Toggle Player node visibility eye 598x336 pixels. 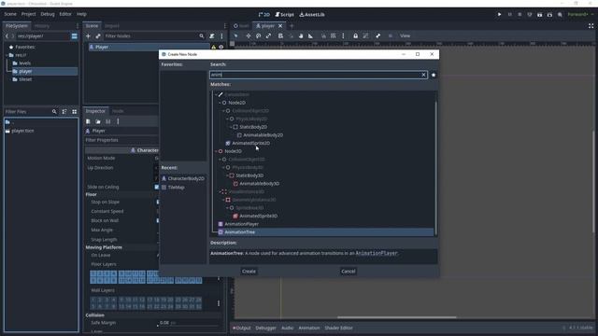[221, 48]
